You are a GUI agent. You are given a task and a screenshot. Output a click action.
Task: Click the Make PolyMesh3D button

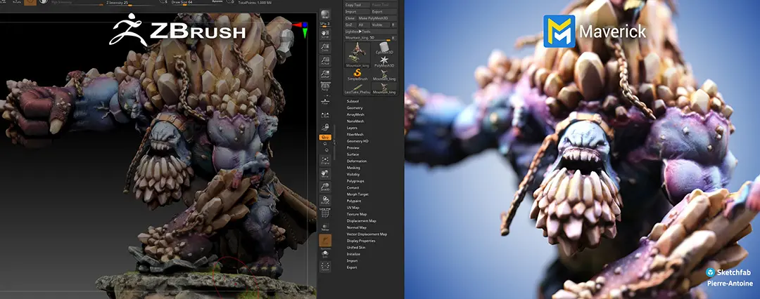377,18
